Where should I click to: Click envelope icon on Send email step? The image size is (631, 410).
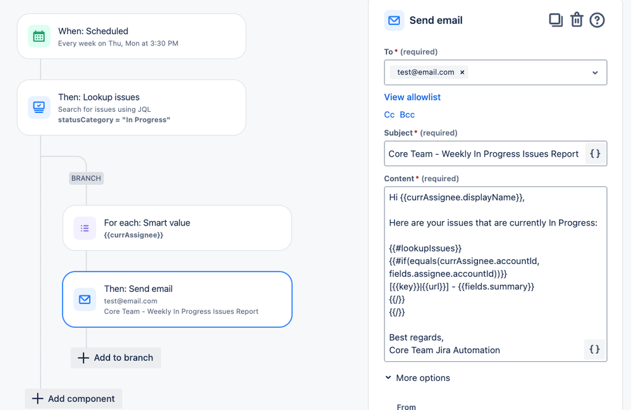[x=85, y=299]
